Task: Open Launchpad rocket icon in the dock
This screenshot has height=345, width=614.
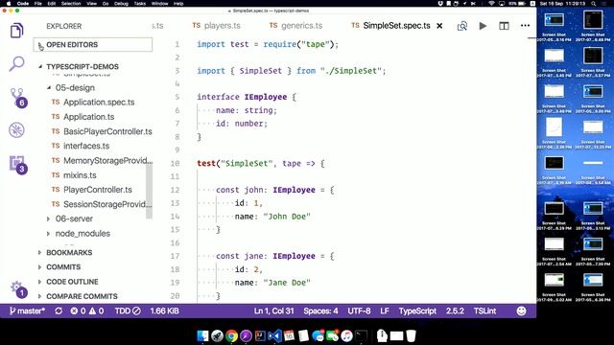Action: tap(217, 335)
